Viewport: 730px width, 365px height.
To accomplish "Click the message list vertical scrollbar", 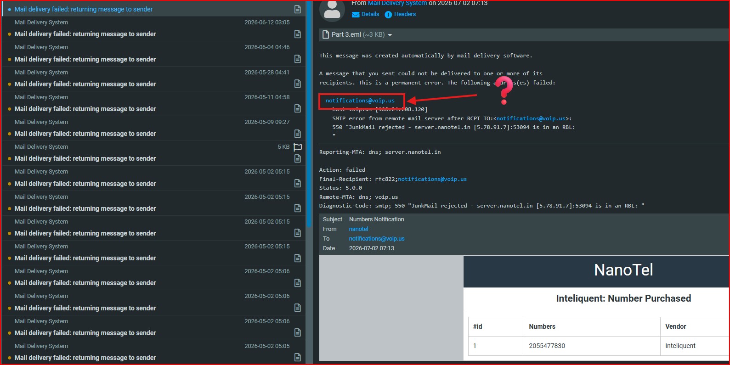I will [x=309, y=115].
